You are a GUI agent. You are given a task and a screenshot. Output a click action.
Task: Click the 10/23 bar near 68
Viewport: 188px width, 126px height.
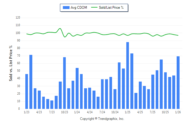(65, 83)
